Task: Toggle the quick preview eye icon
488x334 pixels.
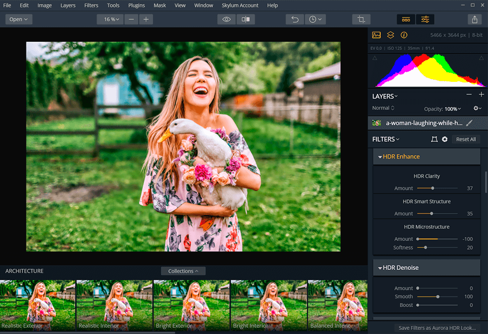Action: [x=227, y=19]
